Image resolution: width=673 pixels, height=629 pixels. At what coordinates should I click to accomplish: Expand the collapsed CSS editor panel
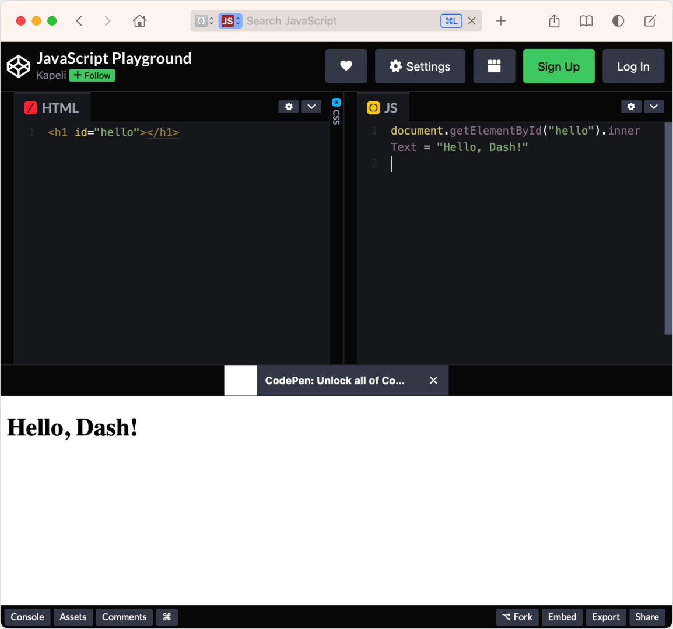(336, 111)
